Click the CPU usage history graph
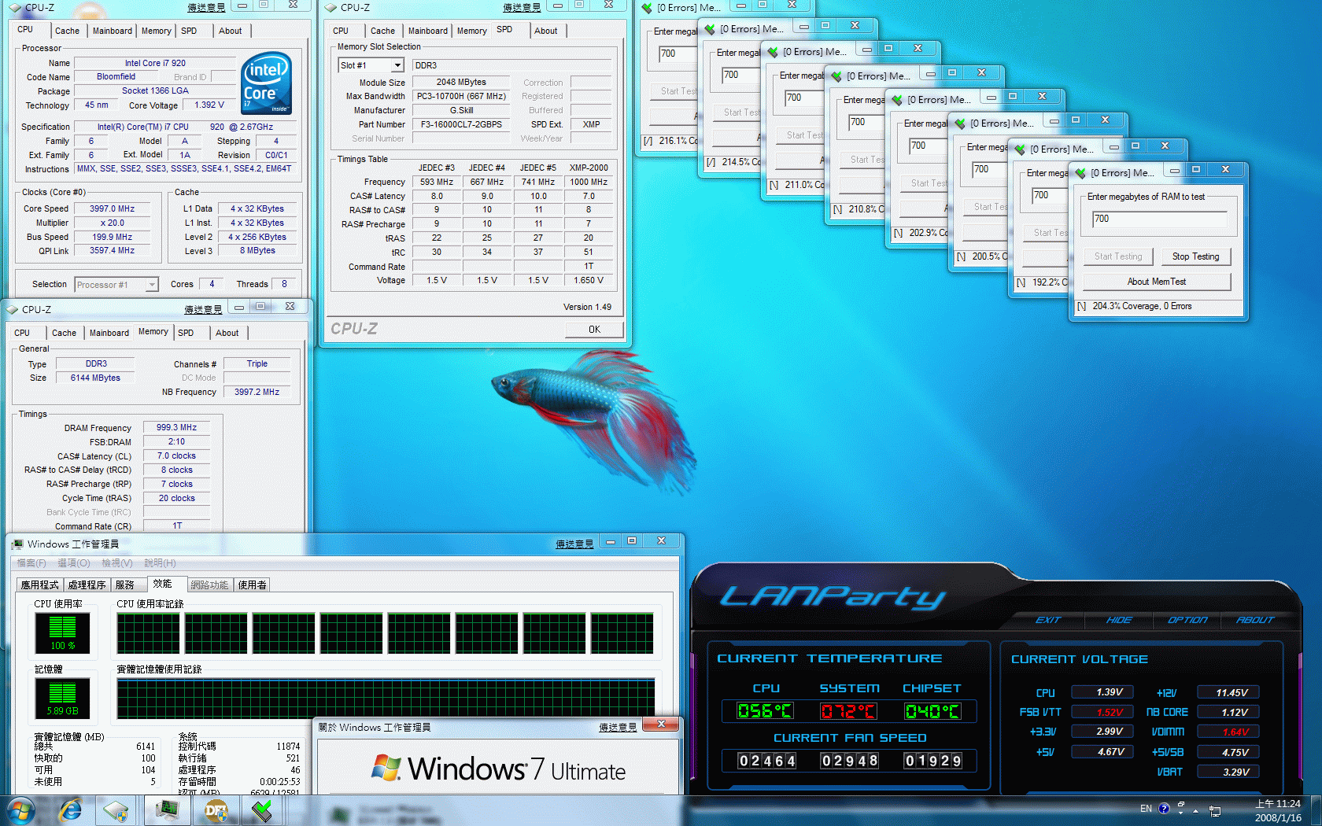Image resolution: width=1322 pixels, height=826 pixels. [386, 633]
